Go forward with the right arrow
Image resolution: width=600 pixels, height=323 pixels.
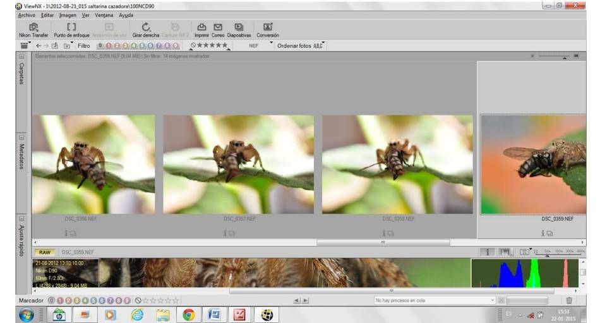(x=46, y=46)
